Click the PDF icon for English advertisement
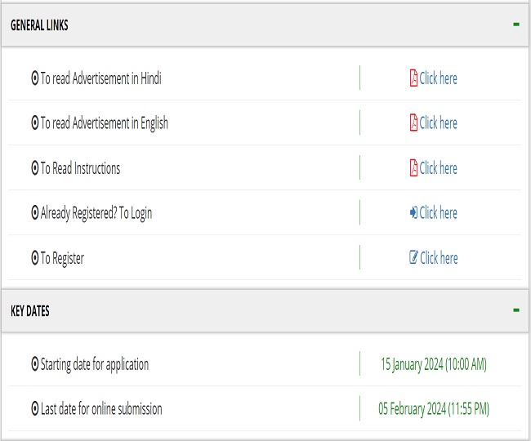 tap(413, 123)
